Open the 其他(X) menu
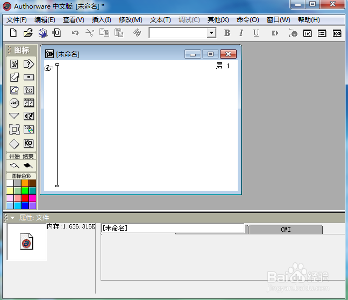Screen dimensions: 348x300 tap(218, 20)
